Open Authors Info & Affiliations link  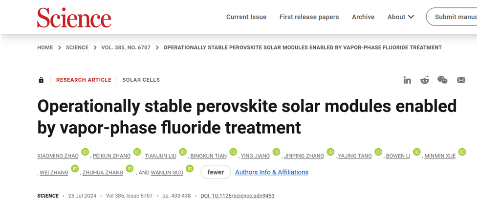(272, 172)
